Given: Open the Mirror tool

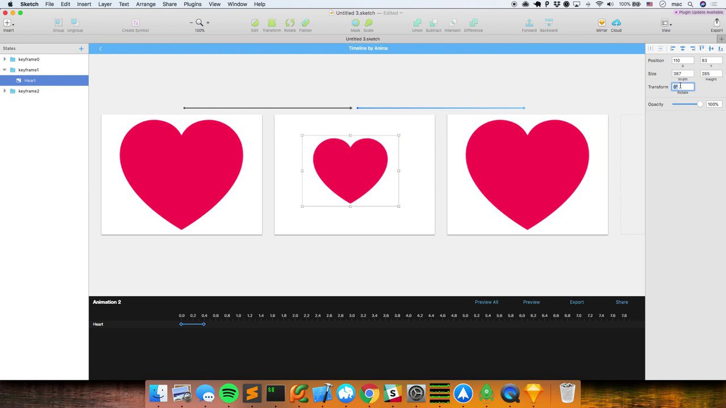Looking at the screenshot, I should click(602, 23).
